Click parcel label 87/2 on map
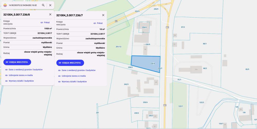257x129 pixels. tap(183, 27)
